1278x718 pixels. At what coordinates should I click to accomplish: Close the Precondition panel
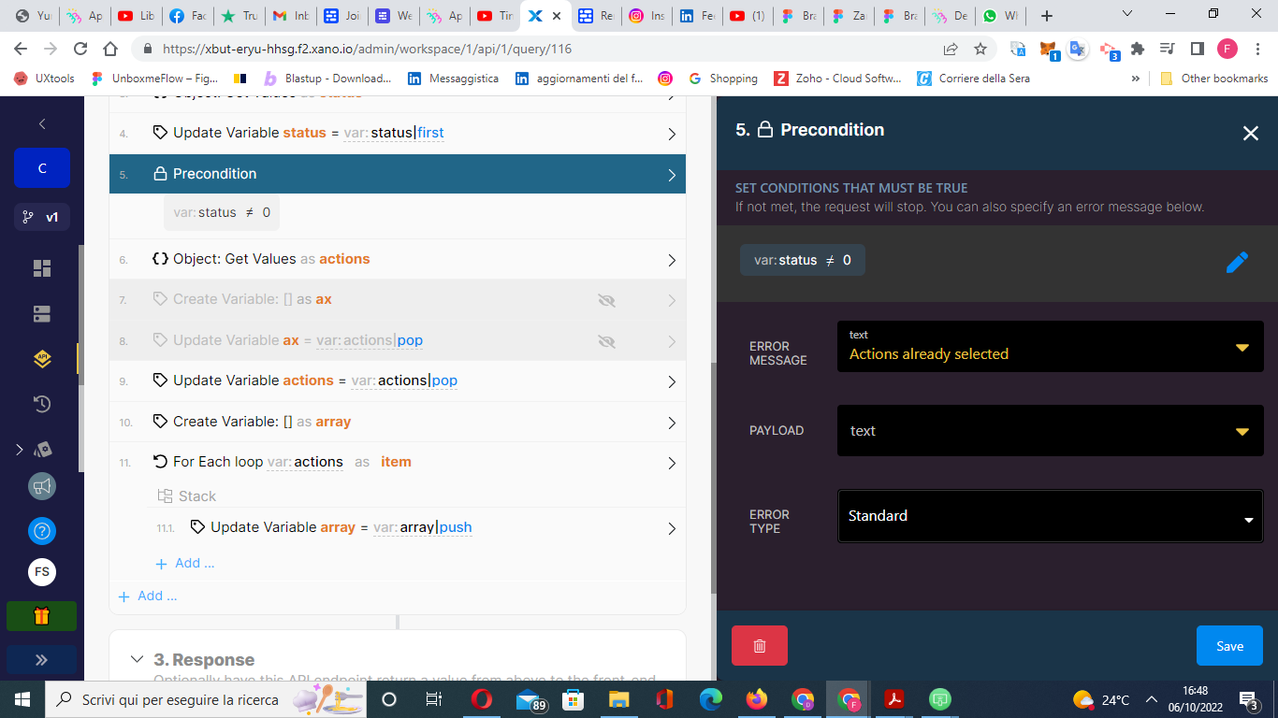1250,133
